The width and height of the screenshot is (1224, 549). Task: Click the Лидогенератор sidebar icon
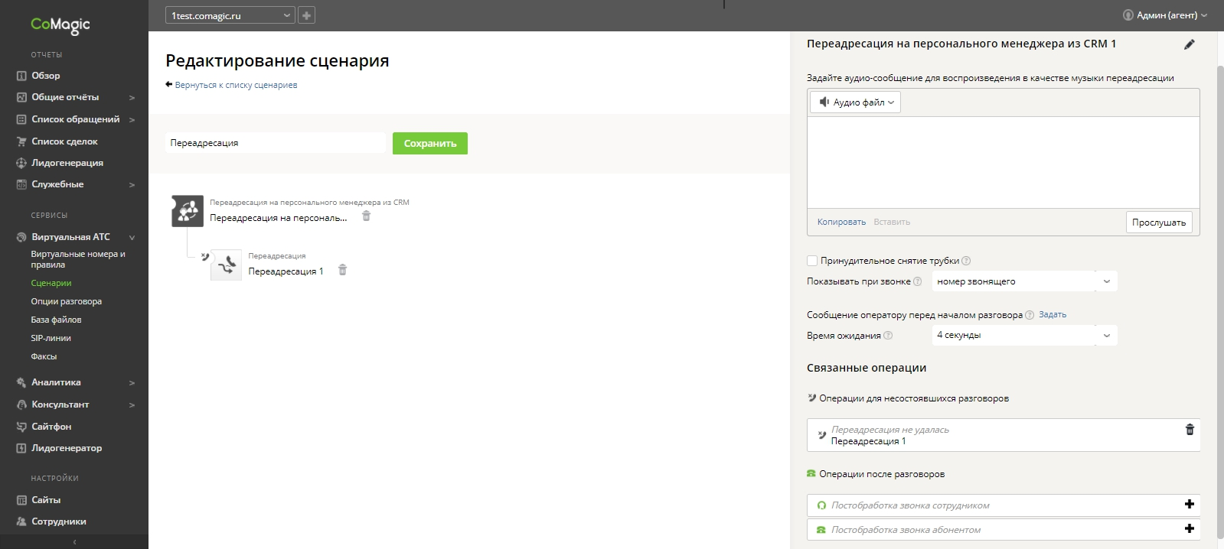21,448
